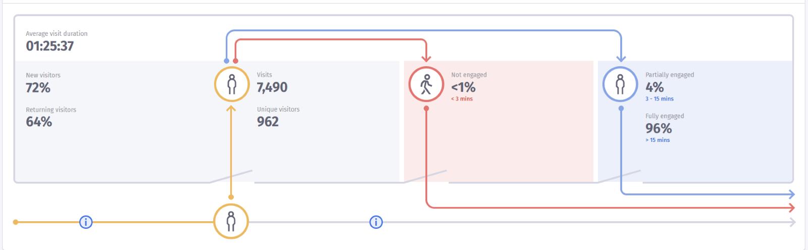
Task: Select the Unique visitors count 962
Action: [x=268, y=122]
